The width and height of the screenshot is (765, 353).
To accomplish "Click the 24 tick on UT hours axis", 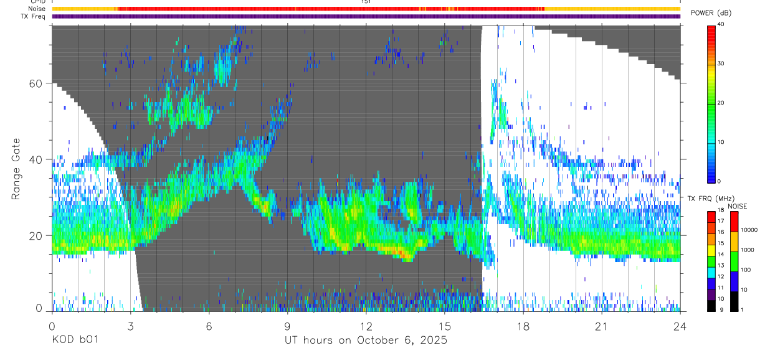I will (x=680, y=326).
